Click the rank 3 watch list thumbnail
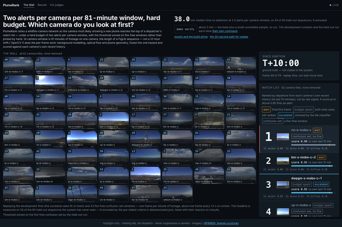The width and height of the screenshot is (342, 227). coord(283,185)
